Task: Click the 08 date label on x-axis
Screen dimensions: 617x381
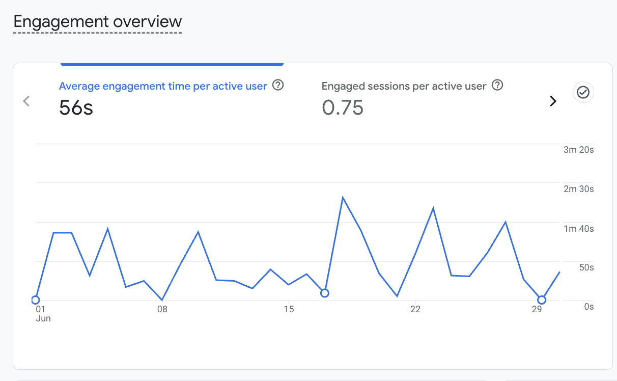Action: point(162,309)
